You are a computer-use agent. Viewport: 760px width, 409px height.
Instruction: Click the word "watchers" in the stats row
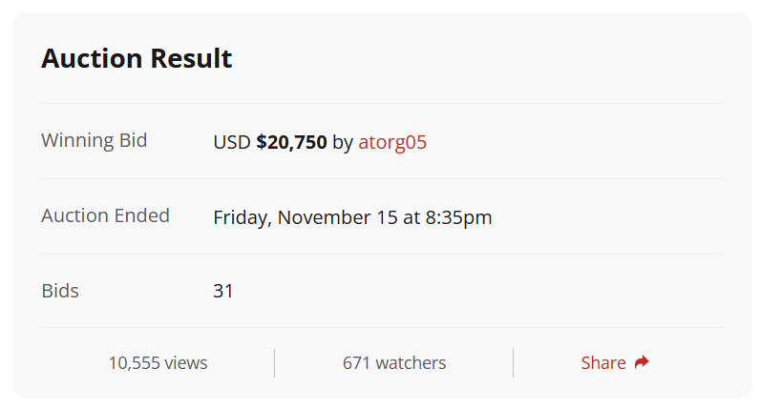pyautogui.click(x=411, y=363)
